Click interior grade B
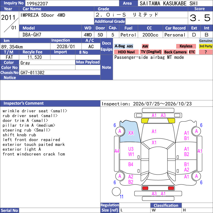213x213 pixels. pyautogui.click(x=207, y=35)
